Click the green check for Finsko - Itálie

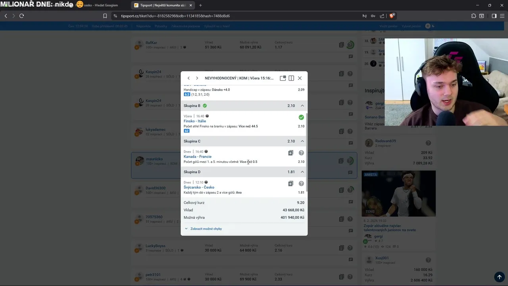pos(301,117)
